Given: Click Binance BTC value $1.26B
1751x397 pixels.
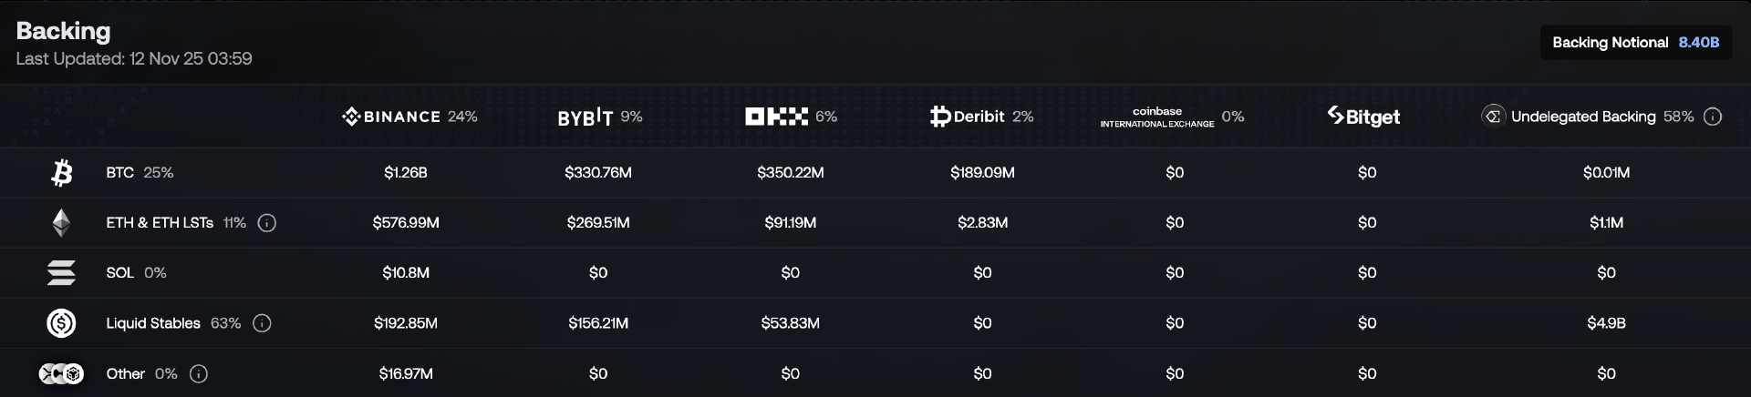Looking at the screenshot, I should tap(406, 172).
